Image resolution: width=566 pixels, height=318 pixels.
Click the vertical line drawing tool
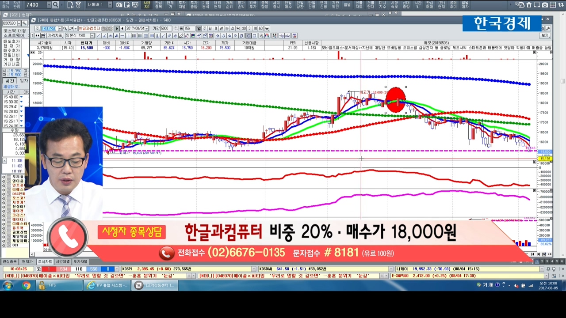click(128, 35)
